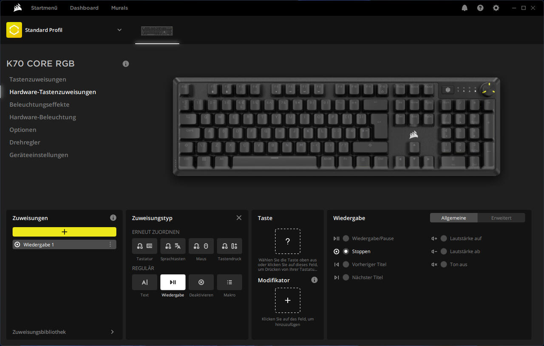The width and height of the screenshot is (544, 346).
Task: Click the media key next to dial
Action: (448, 90)
